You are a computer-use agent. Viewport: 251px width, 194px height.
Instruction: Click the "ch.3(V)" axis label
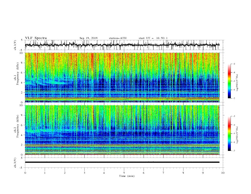coord(15,163)
